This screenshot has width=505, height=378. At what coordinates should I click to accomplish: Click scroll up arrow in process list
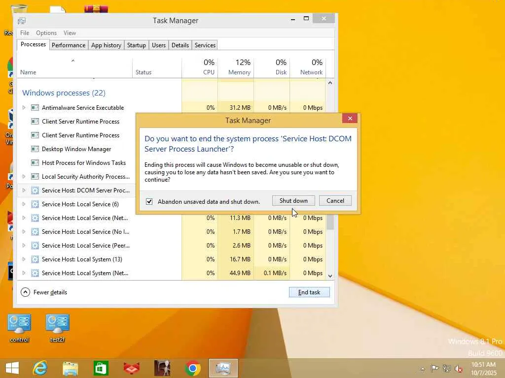(x=330, y=83)
